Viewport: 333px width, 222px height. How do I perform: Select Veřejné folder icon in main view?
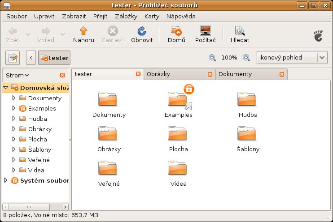108,168
